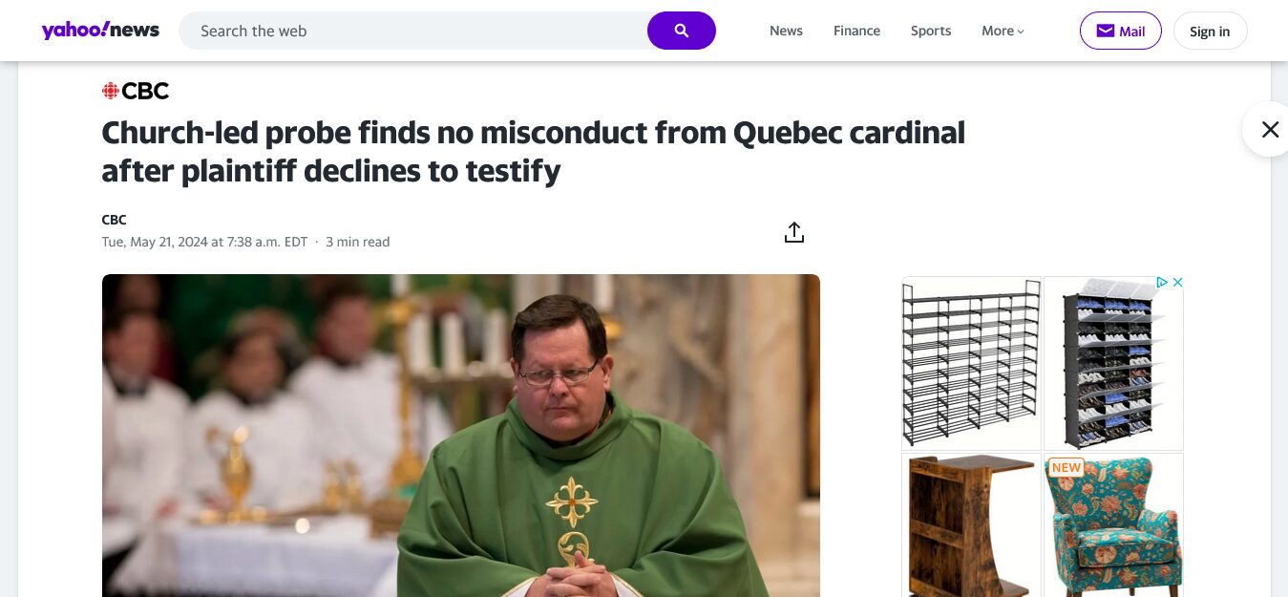The width and height of the screenshot is (1288, 597).
Task: Open the Finance section
Action: click(856, 31)
